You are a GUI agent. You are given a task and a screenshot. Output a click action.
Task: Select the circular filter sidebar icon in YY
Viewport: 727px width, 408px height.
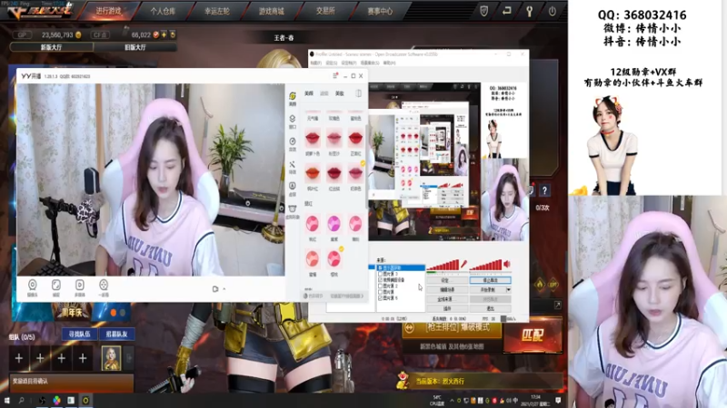pyautogui.click(x=293, y=143)
